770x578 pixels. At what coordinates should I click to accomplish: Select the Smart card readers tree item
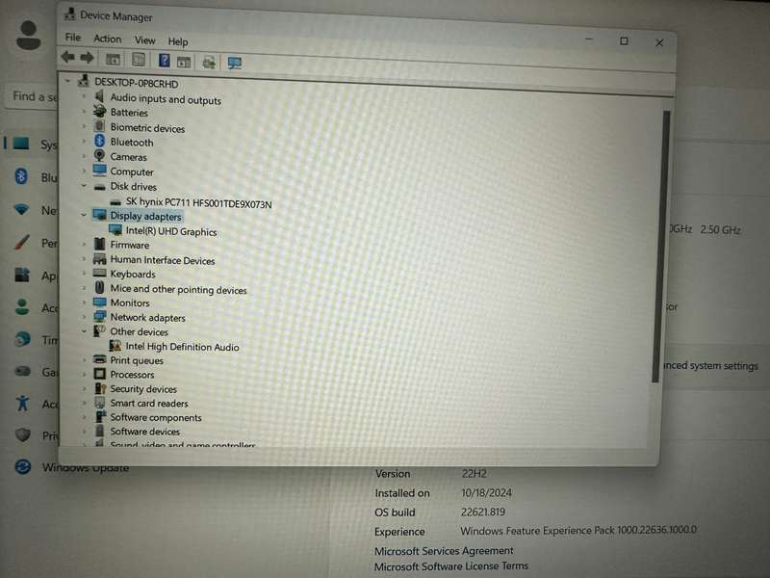click(149, 403)
